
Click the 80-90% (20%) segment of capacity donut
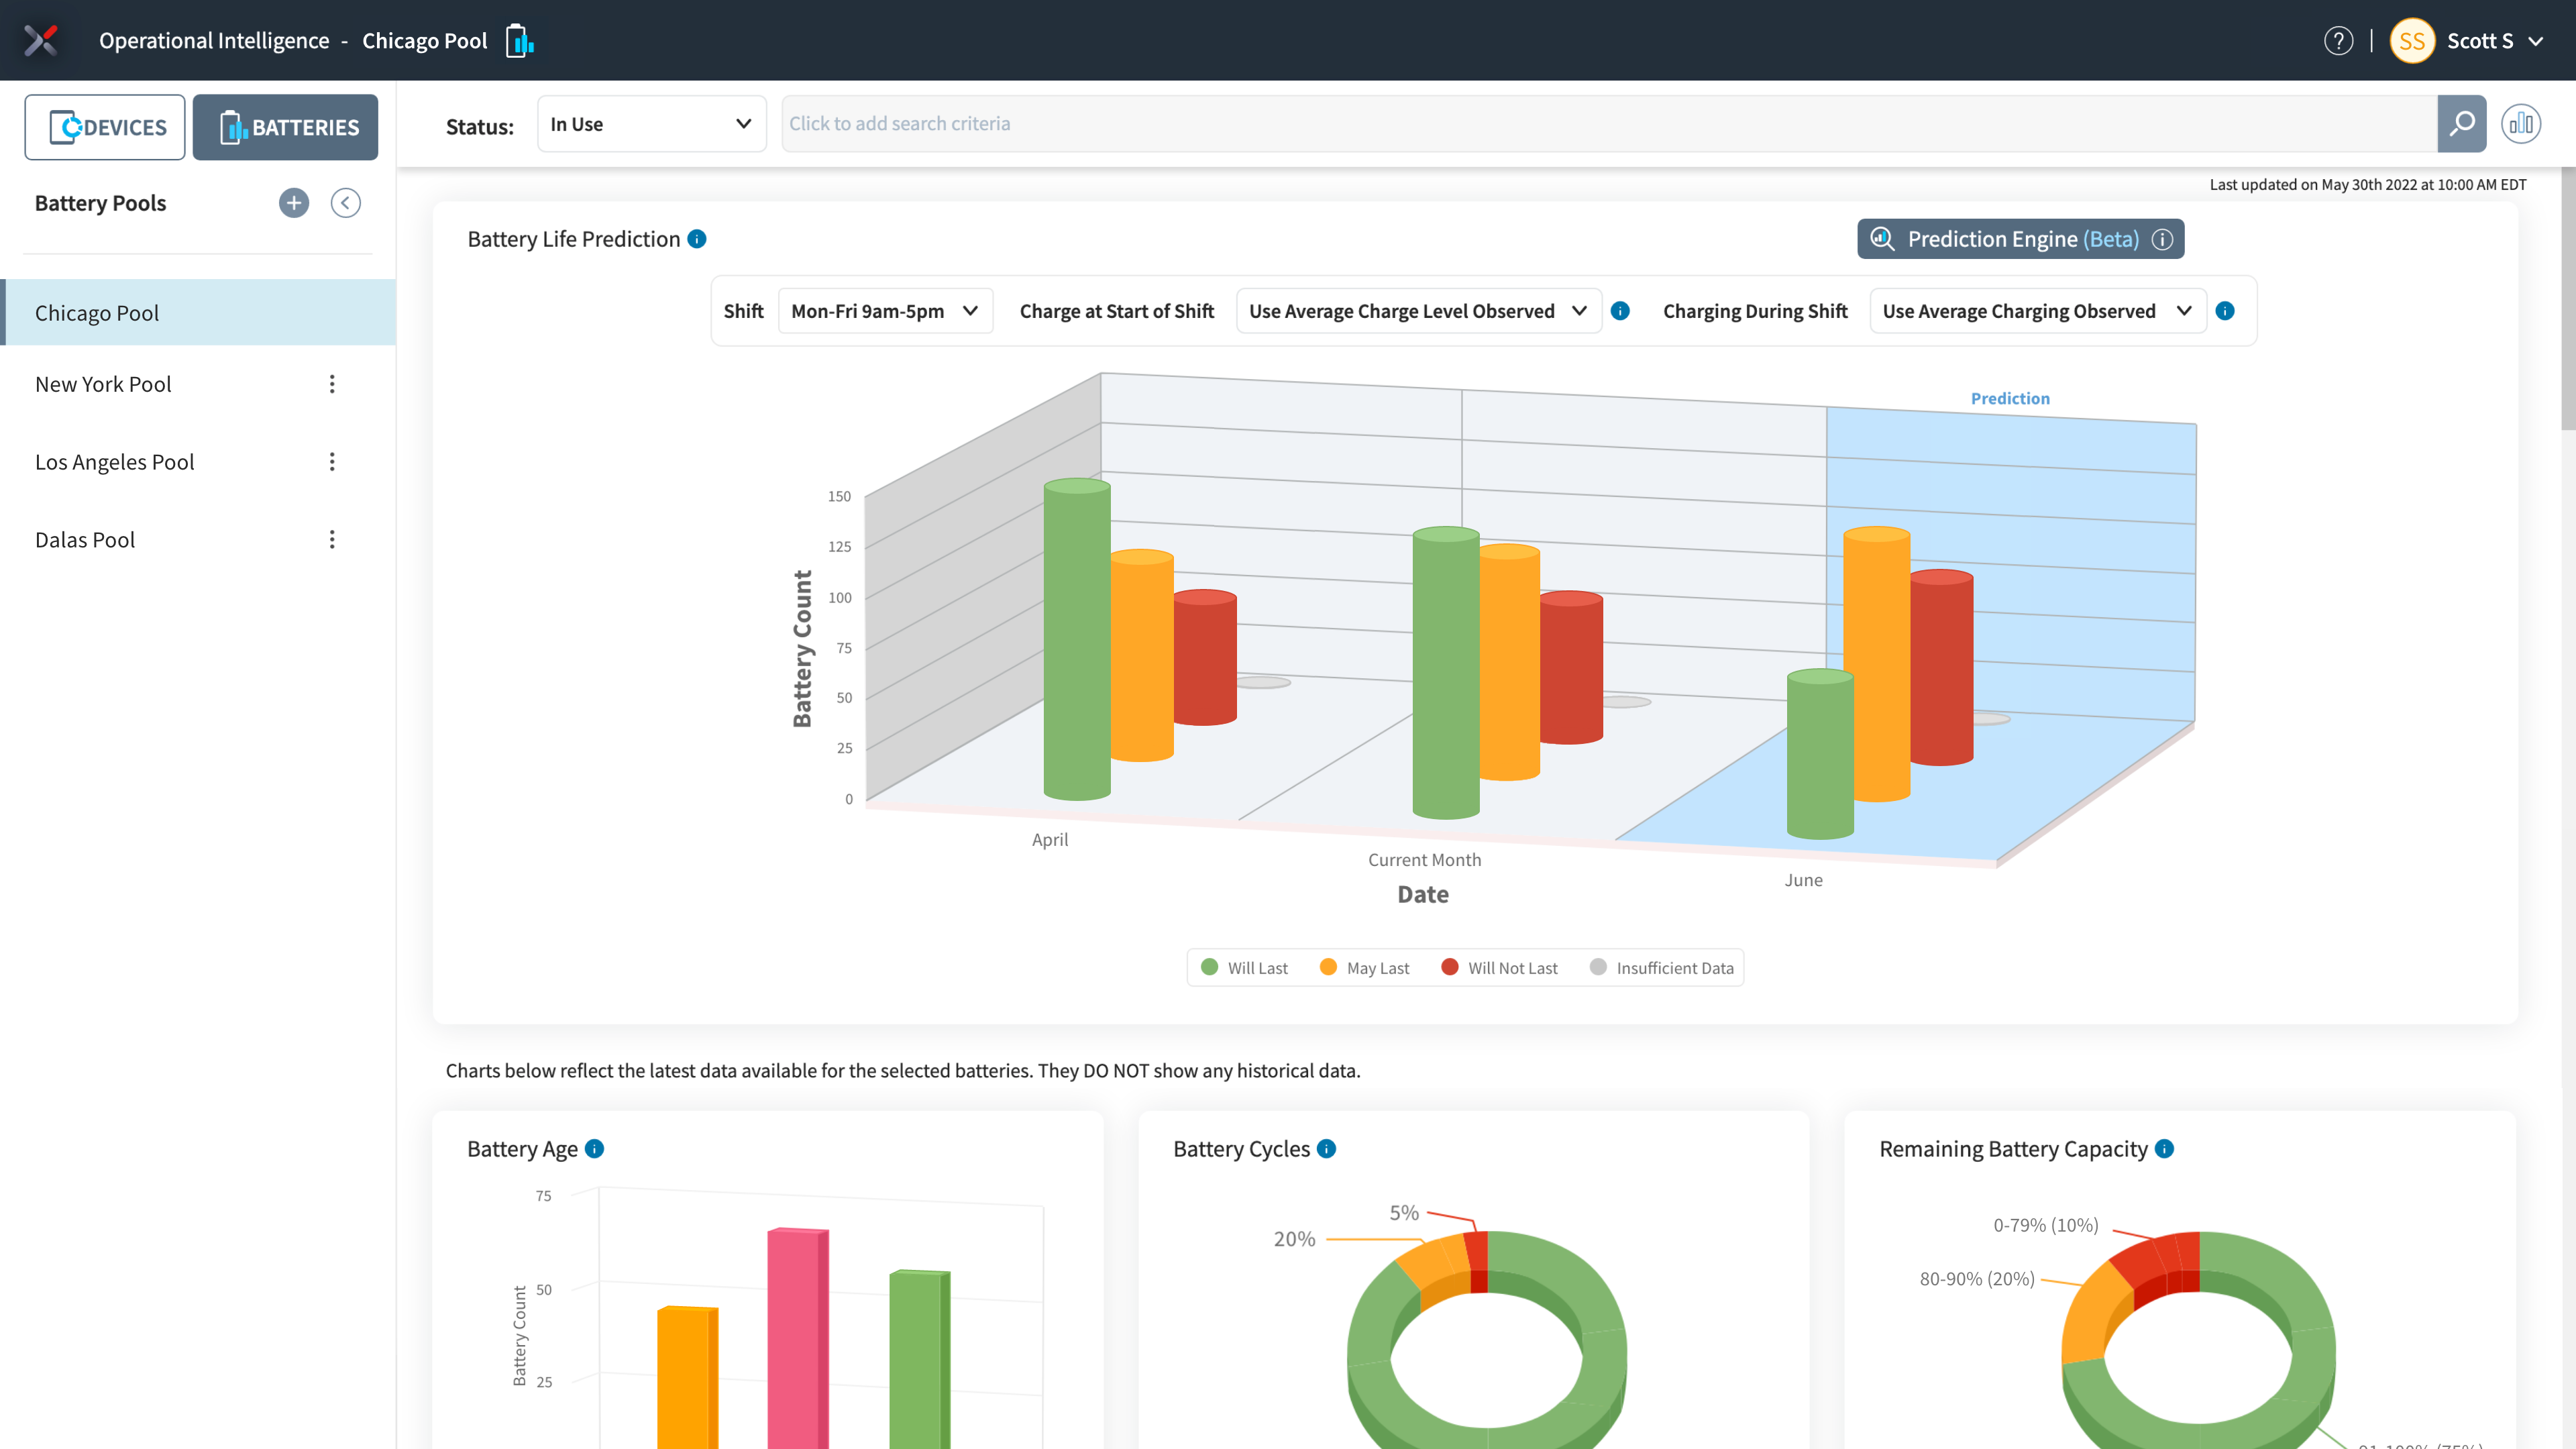point(2095,1312)
